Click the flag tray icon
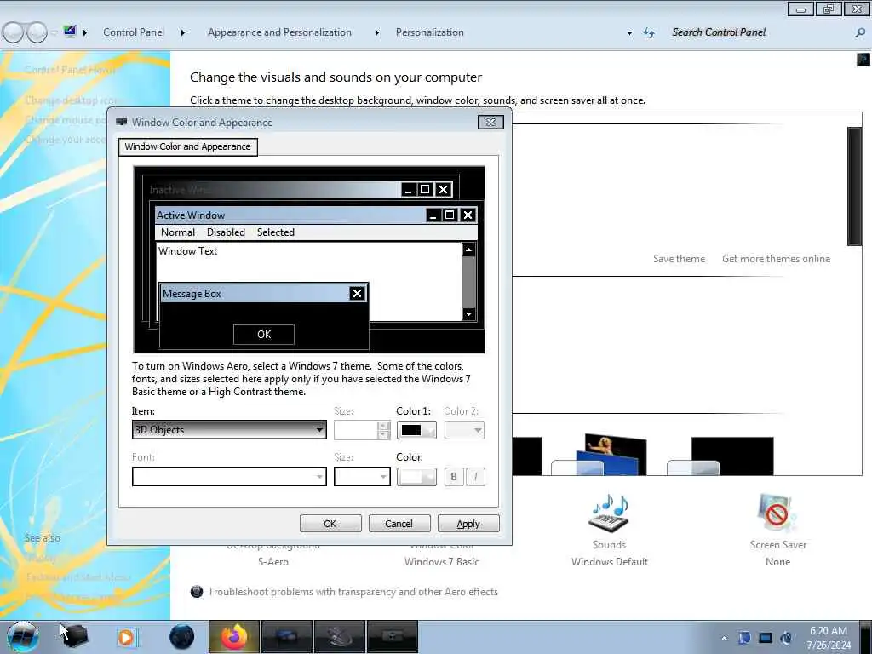Image resolution: width=872 pixels, height=654 pixels. point(744,638)
